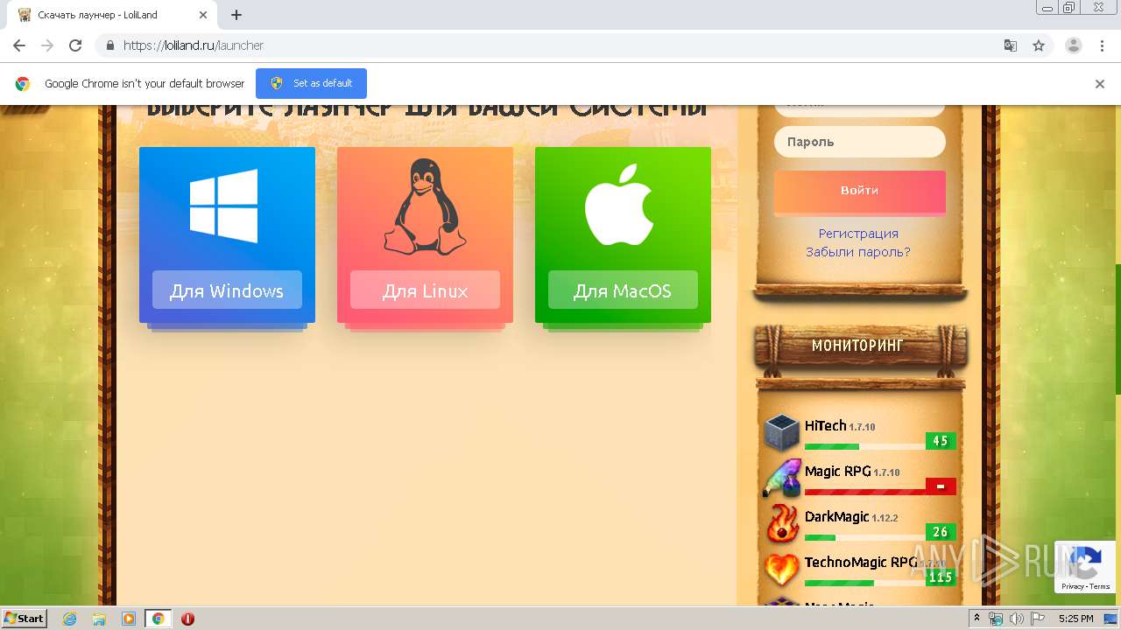This screenshot has height=630, width=1121.
Task: Click DarkMagic server load progress bar
Action: click(864, 537)
